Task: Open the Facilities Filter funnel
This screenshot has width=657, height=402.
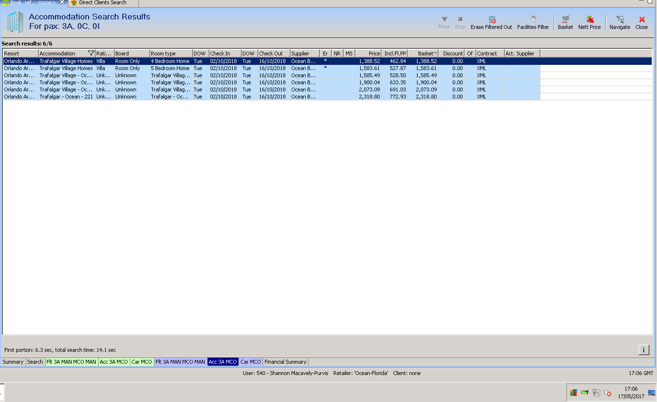Action: pyautogui.click(x=533, y=19)
